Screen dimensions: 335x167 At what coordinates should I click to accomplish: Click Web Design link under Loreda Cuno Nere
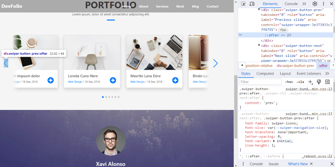tap(75, 82)
